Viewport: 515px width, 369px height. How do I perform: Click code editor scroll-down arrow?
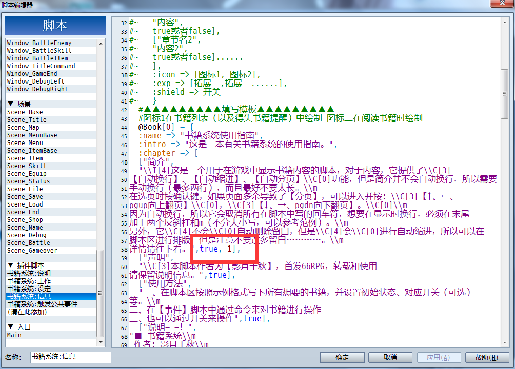(x=505, y=343)
